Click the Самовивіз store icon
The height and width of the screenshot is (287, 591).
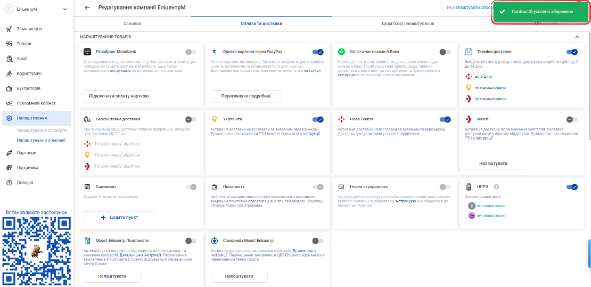click(87, 187)
